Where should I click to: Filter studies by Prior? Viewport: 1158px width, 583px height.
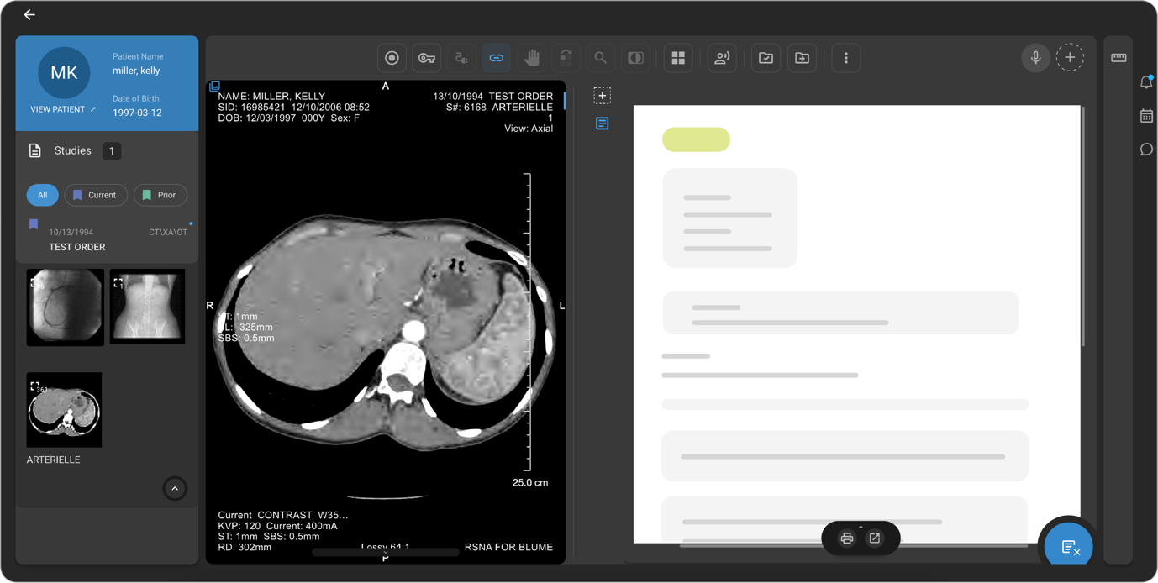160,195
